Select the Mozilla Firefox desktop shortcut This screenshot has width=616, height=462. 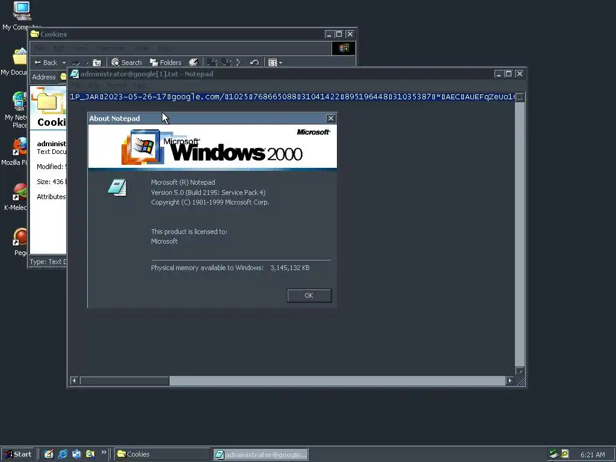click(x=16, y=152)
